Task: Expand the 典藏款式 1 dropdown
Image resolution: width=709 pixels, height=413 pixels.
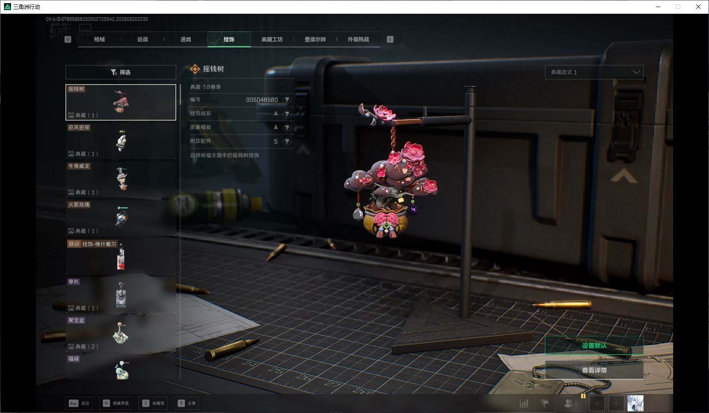Action: click(x=594, y=72)
